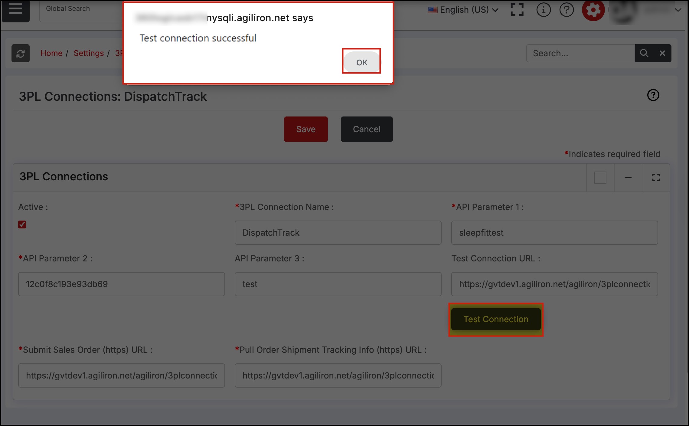The image size is (689, 426).
Task: Expand the user profile dropdown arrow
Action: point(678,10)
